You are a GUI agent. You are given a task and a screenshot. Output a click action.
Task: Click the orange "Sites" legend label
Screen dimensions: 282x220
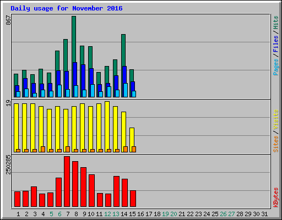tap(276, 144)
